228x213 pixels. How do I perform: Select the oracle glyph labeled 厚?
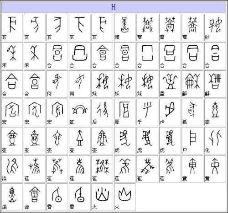pos(125,110)
